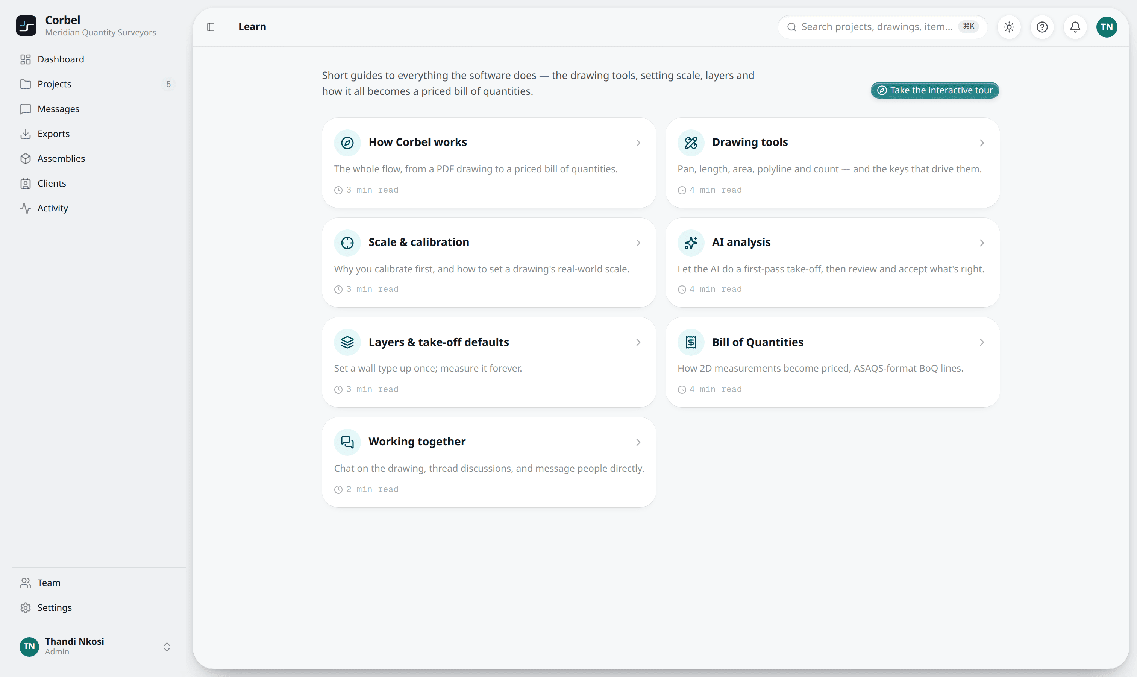The width and height of the screenshot is (1137, 677).
Task: Click the AI analysis sparkle icon
Action: [x=690, y=243]
